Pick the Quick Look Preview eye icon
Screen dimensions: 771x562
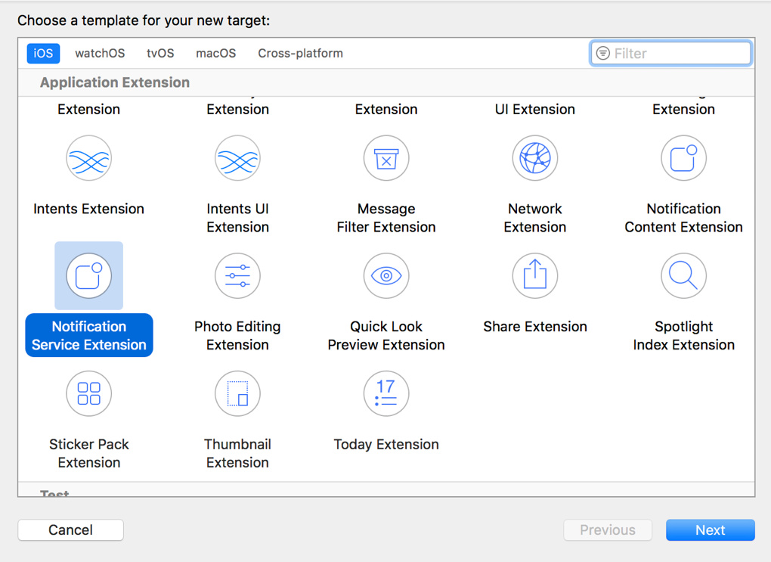click(x=386, y=276)
